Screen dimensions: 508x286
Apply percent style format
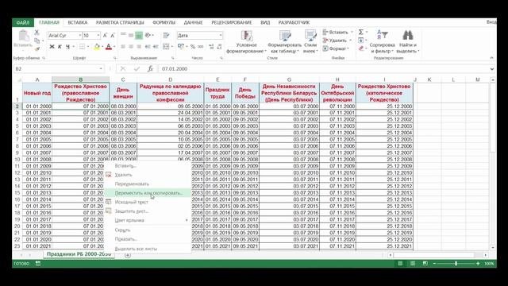(x=193, y=47)
